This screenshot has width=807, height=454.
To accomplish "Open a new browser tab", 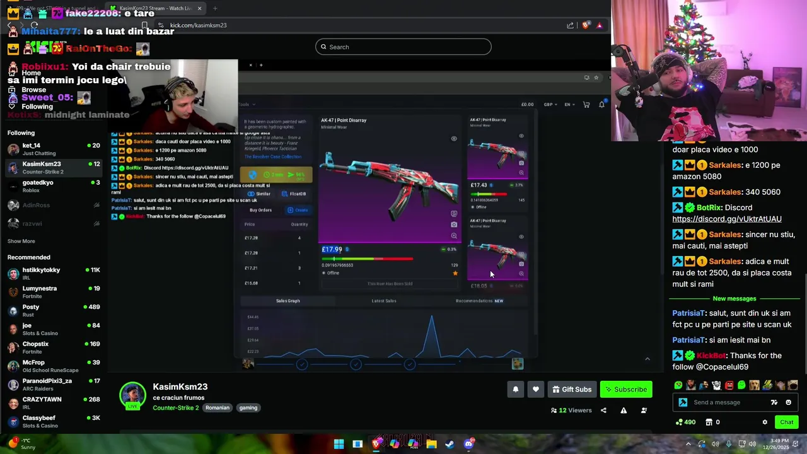I will (x=215, y=8).
